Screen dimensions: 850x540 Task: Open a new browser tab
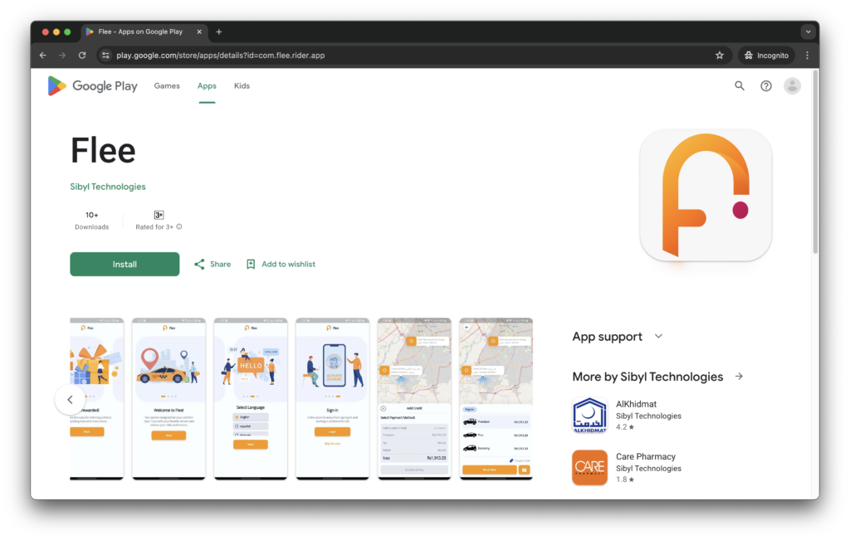click(219, 32)
